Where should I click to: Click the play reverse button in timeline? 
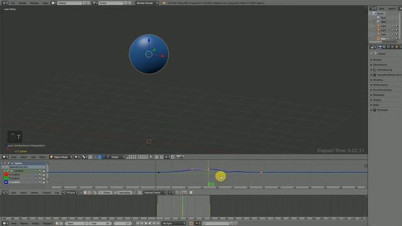pos(146,223)
